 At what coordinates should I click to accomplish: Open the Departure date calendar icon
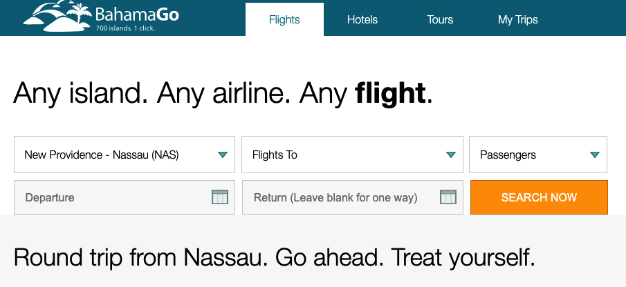pyautogui.click(x=219, y=197)
